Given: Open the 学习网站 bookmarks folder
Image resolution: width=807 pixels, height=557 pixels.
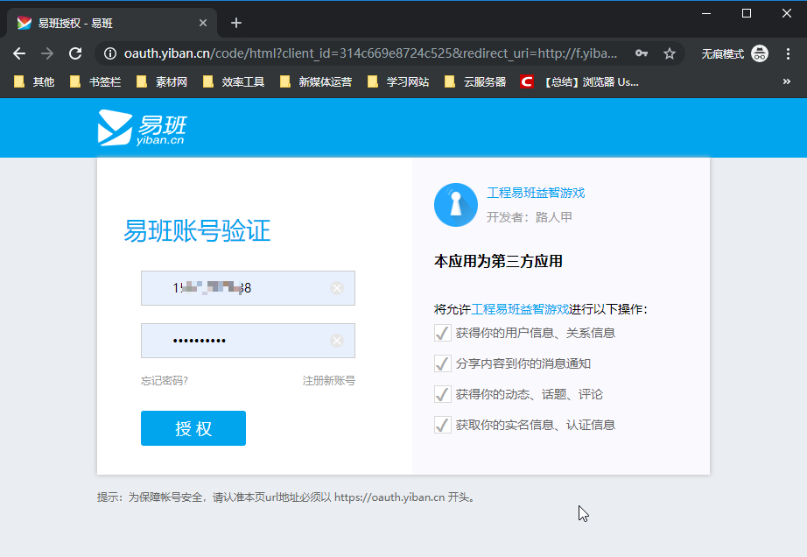Looking at the screenshot, I should [x=398, y=81].
